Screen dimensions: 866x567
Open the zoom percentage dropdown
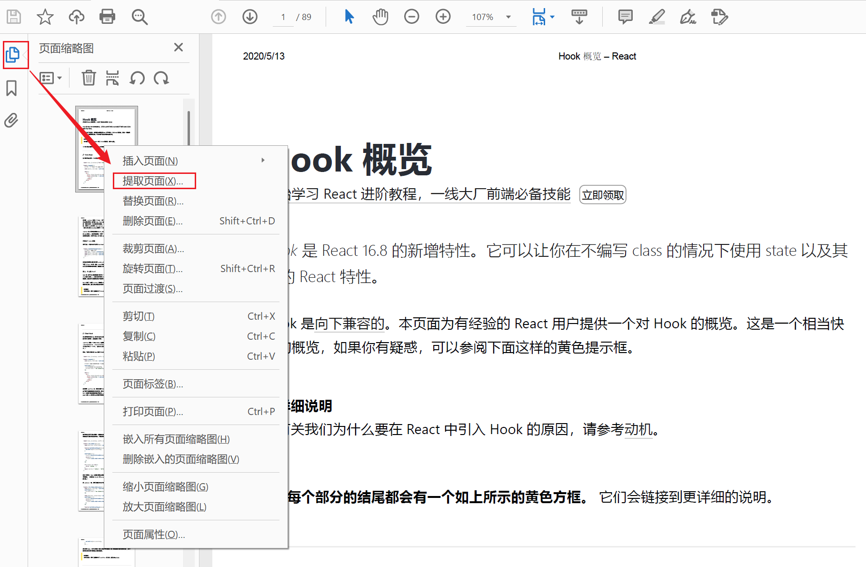(x=508, y=17)
